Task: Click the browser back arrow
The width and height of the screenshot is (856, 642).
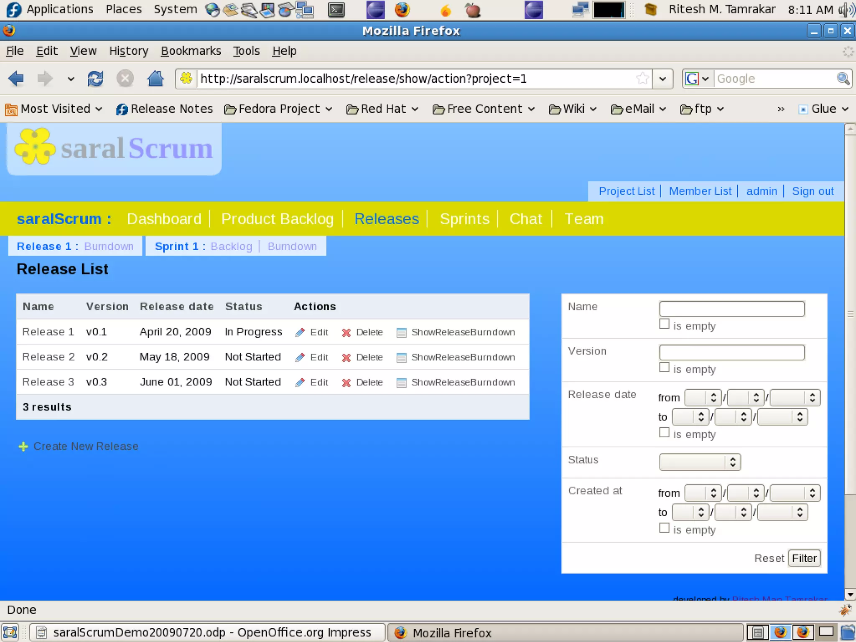Action: click(16, 79)
